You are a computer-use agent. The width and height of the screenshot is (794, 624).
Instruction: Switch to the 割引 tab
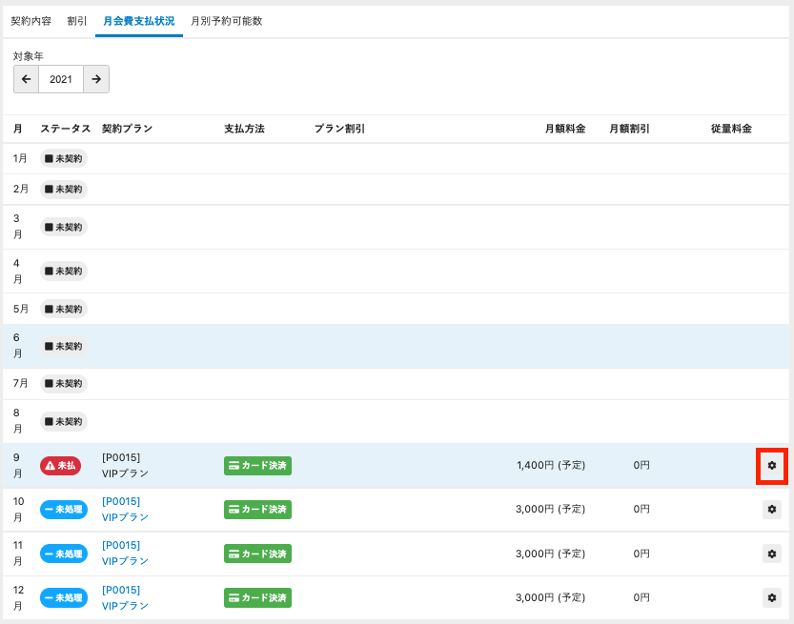(77, 21)
